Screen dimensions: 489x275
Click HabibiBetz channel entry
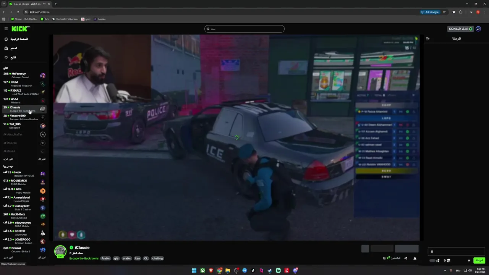pos(24,216)
